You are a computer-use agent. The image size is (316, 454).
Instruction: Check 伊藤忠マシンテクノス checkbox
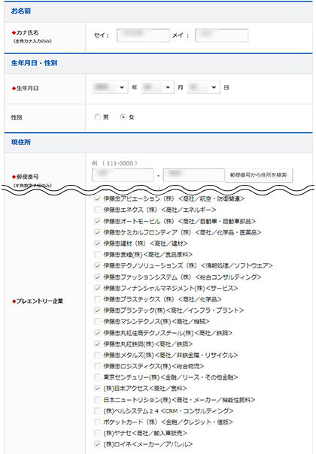[98, 322]
